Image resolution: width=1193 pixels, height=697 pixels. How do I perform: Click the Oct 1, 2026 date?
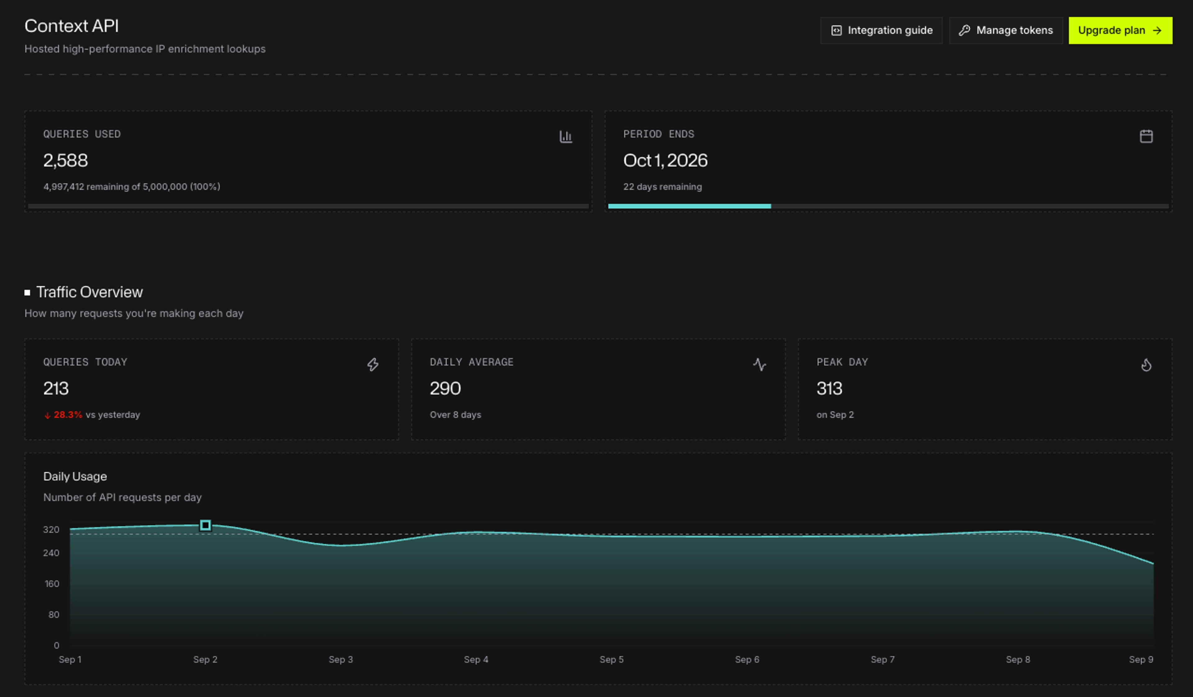[665, 161]
